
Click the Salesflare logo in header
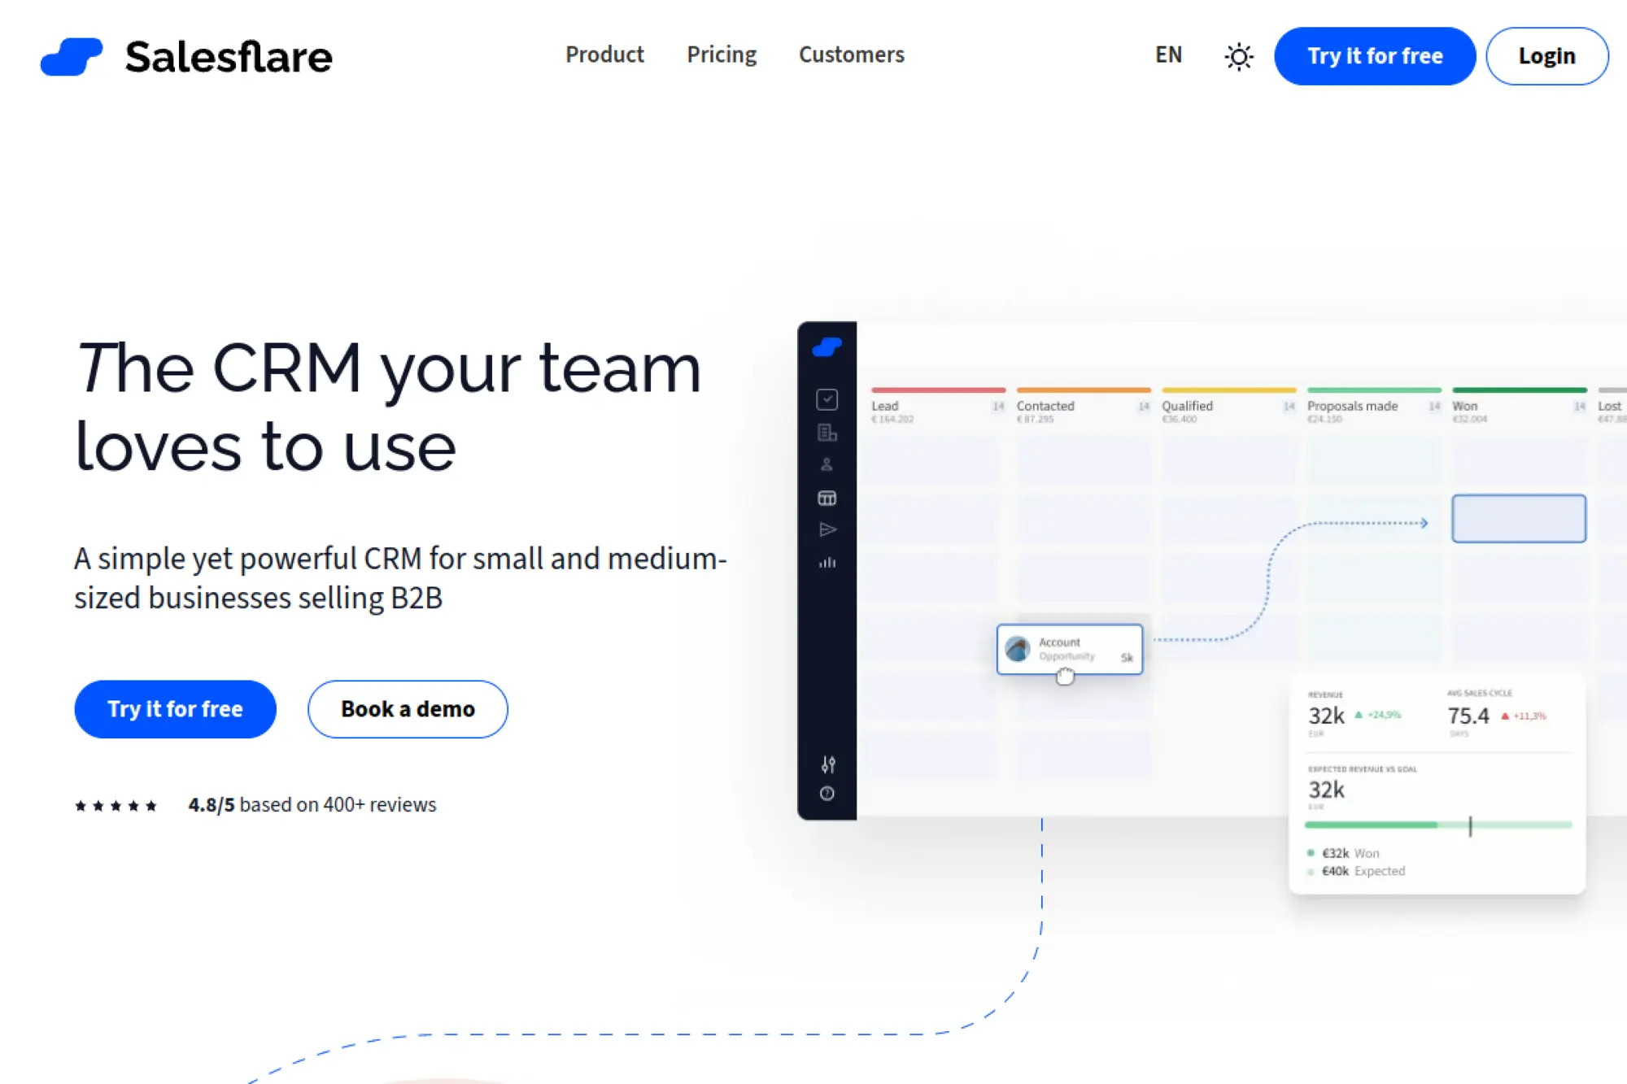(186, 56)
